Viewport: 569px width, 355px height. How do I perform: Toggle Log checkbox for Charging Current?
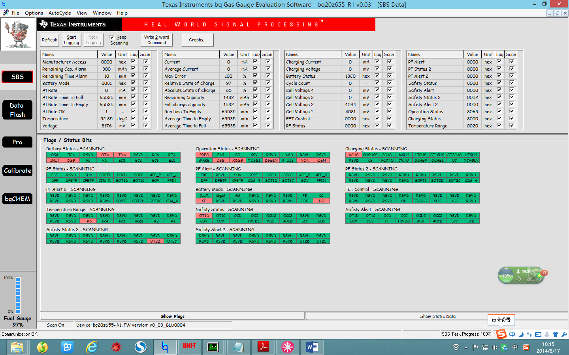[x=377, y=62]
